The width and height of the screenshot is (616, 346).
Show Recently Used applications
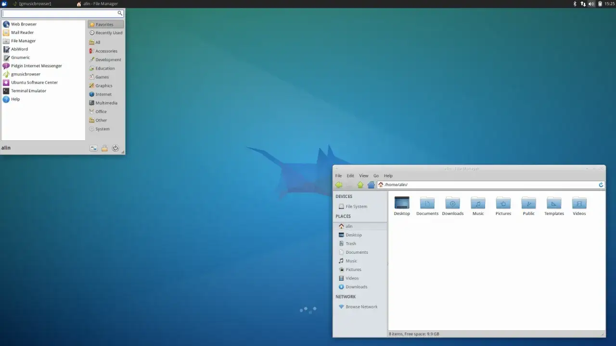[105, 33]
